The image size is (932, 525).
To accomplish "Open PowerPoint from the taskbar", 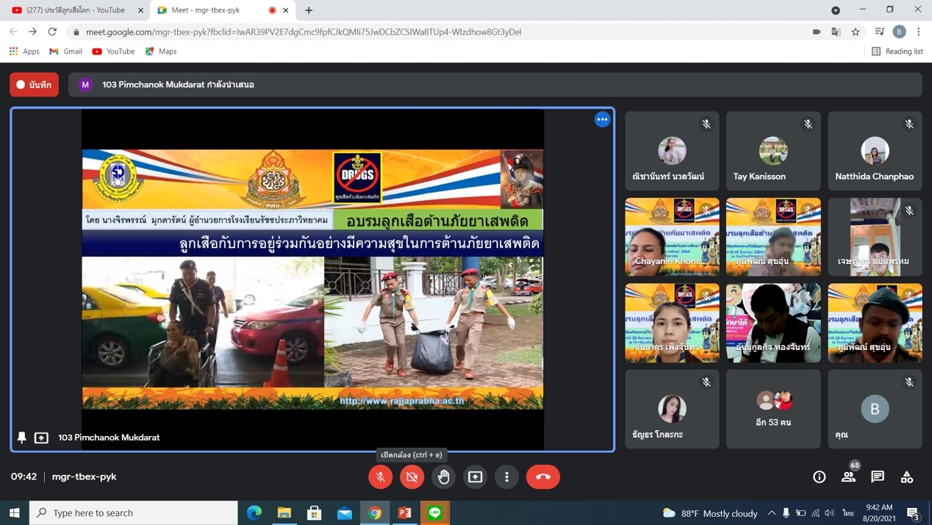I will pyautogui.click(x=405, y=512).
